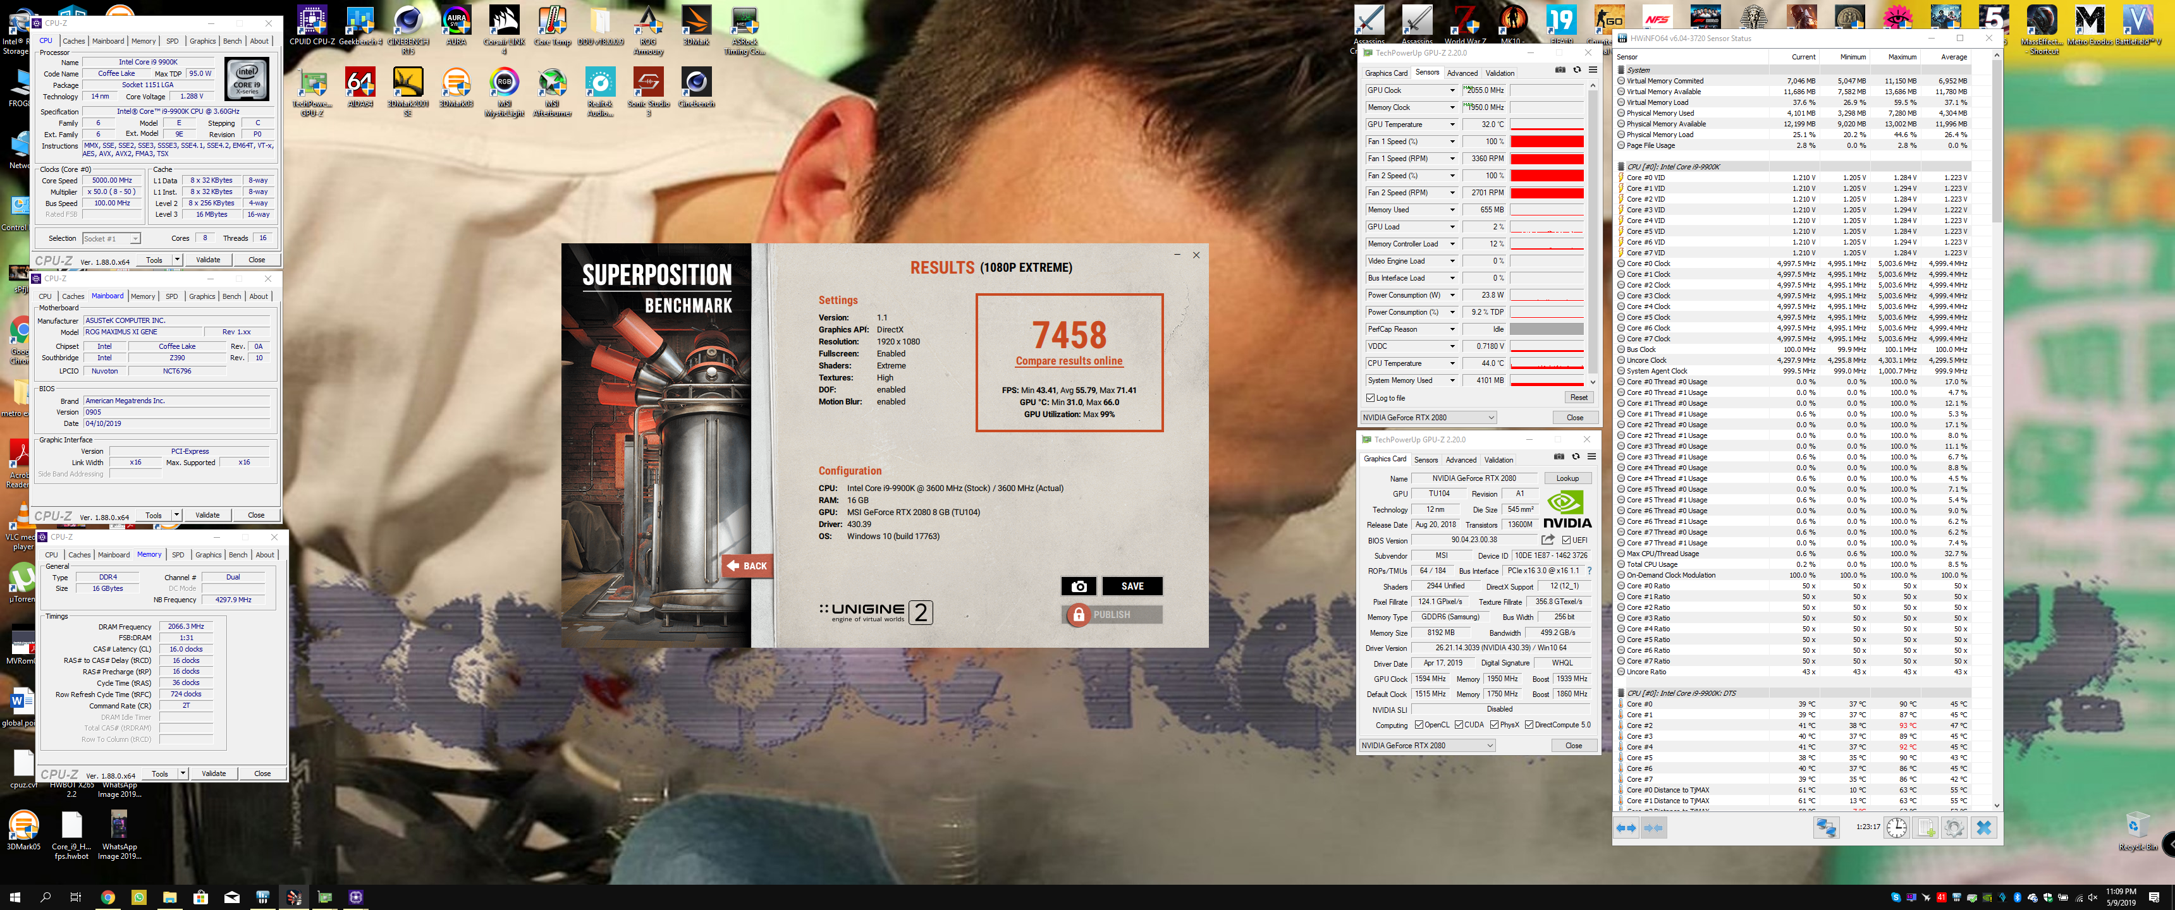Viewport: 2175px width, 910px height.
Task: Open the CPU-Z Selection Socket #1 dropdown
Action: click(111, 239)
